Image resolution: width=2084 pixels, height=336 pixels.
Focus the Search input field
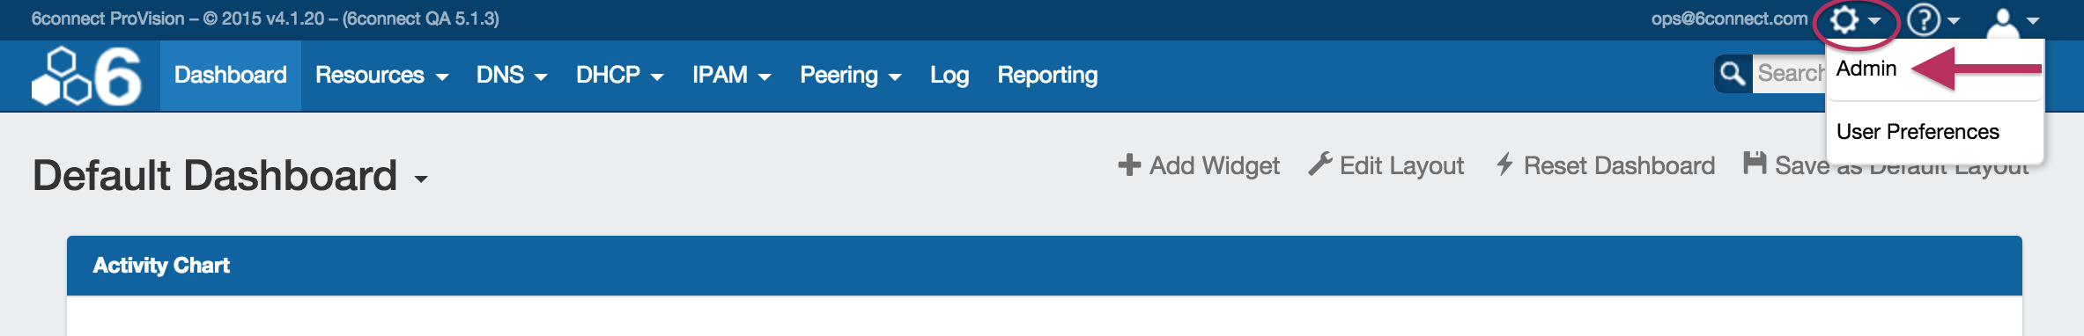[x=1789, y=73]
